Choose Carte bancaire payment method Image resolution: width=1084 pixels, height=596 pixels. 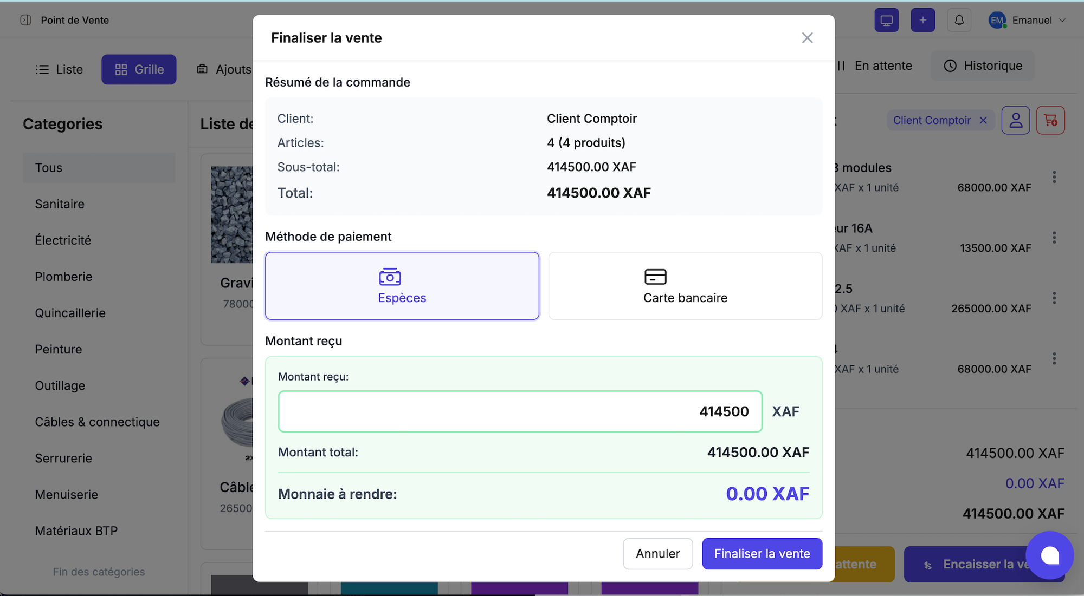pyautogui.click(x=685, y=286)
